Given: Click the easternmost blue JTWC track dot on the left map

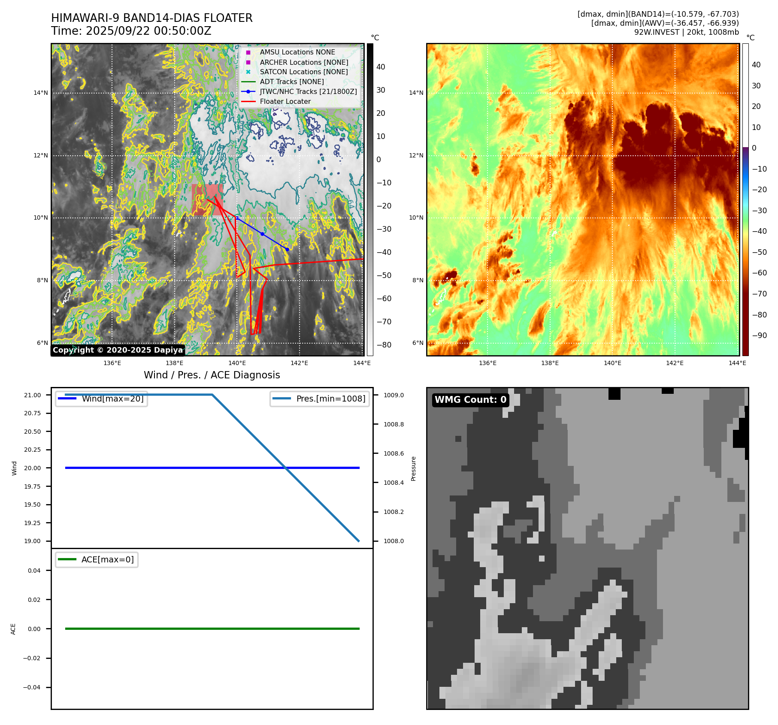Looking at the screenshot, I should [287, 249].
